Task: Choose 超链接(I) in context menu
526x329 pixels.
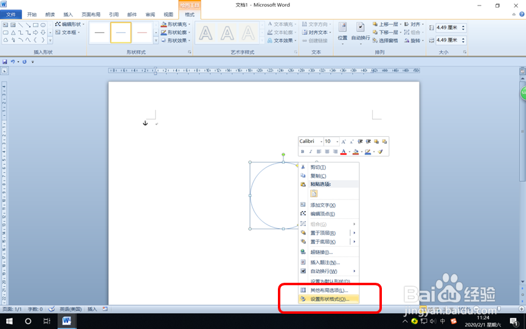Action: 329,252
